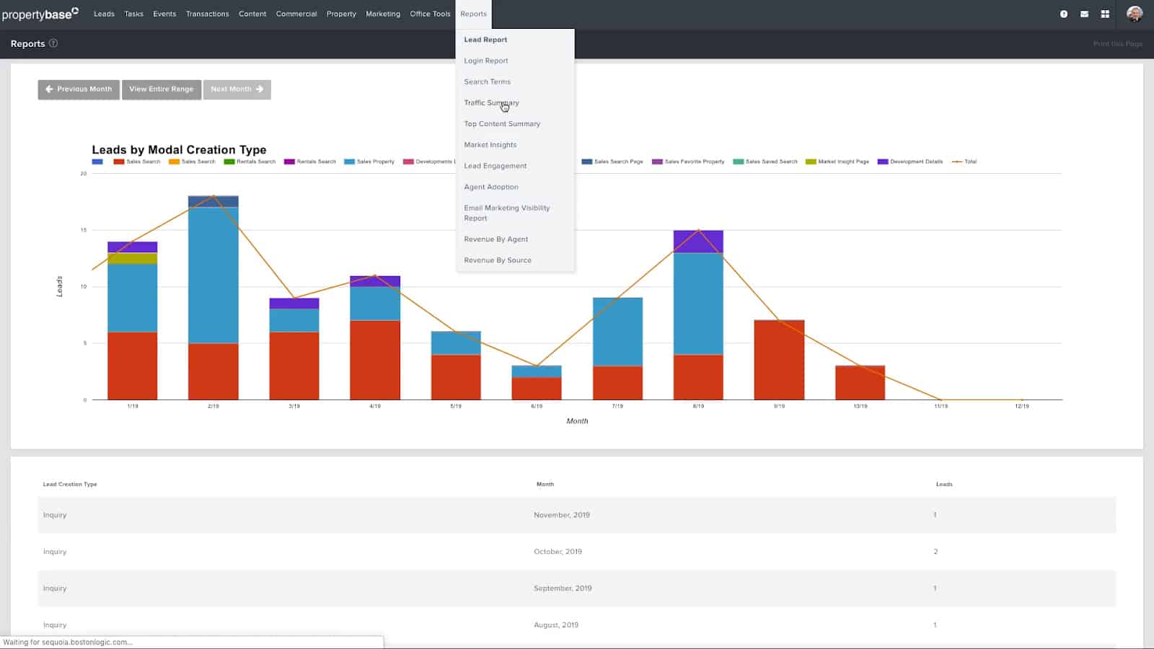
Task: Open the Events menu
Action: [x=164, y=14]
